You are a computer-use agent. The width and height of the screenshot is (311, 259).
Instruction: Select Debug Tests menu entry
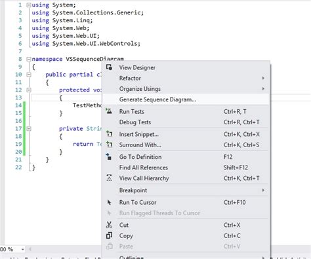[186, 122]
